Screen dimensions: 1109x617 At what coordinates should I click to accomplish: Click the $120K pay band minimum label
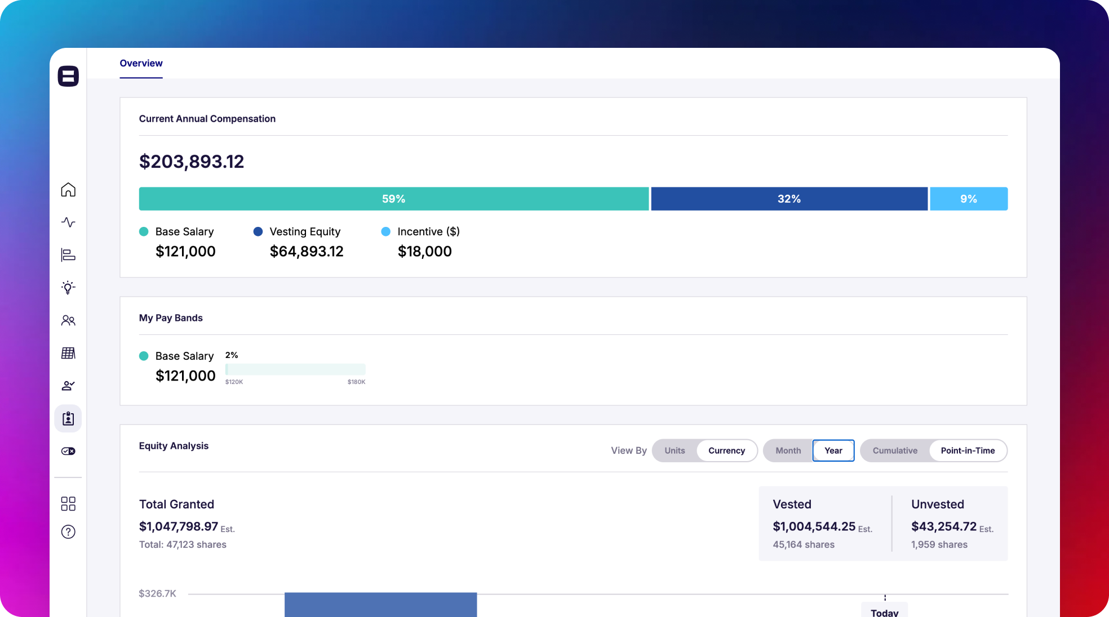234,382
